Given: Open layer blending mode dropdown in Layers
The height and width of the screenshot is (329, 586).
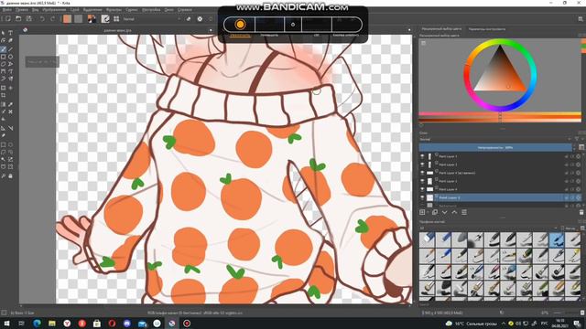Looking at the screenshot, I should (x=495, y=139).
